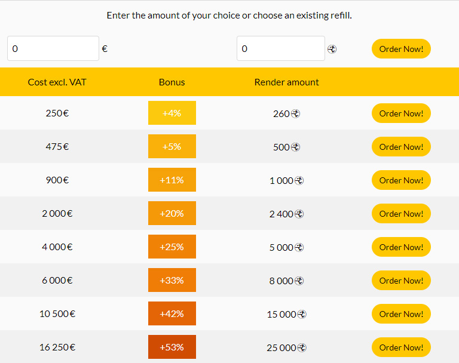Click the credit icon next to 2 400
Viewport: 459px width, 363px height.
click(x=299, y=214)
